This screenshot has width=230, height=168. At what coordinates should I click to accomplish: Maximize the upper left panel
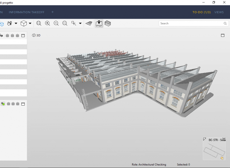point(23,36)
